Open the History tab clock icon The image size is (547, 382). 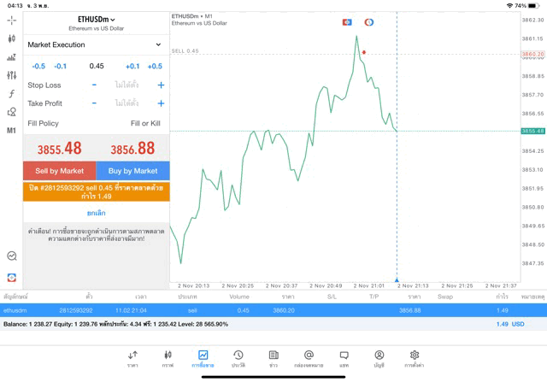click(238, 358)
